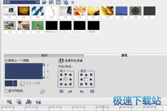Click the first bottom toolbar icon with cursor
The image size is (167, 111).
pos(9,102)
